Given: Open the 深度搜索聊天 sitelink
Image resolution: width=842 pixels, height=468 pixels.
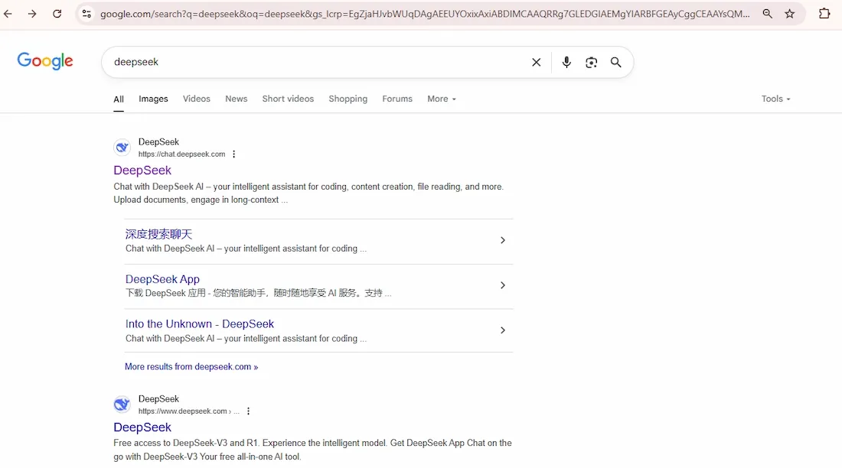Looking at the screenshot, I should coord(158,234).
